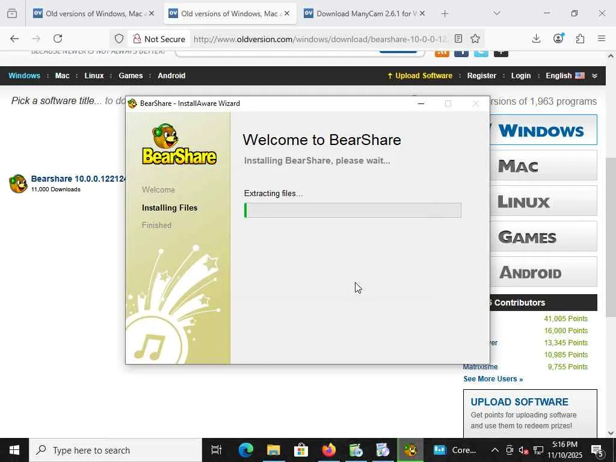This screenshot has height=462, width=616.
Task: Reload the oldversion.com page
Action: point(58,38)
